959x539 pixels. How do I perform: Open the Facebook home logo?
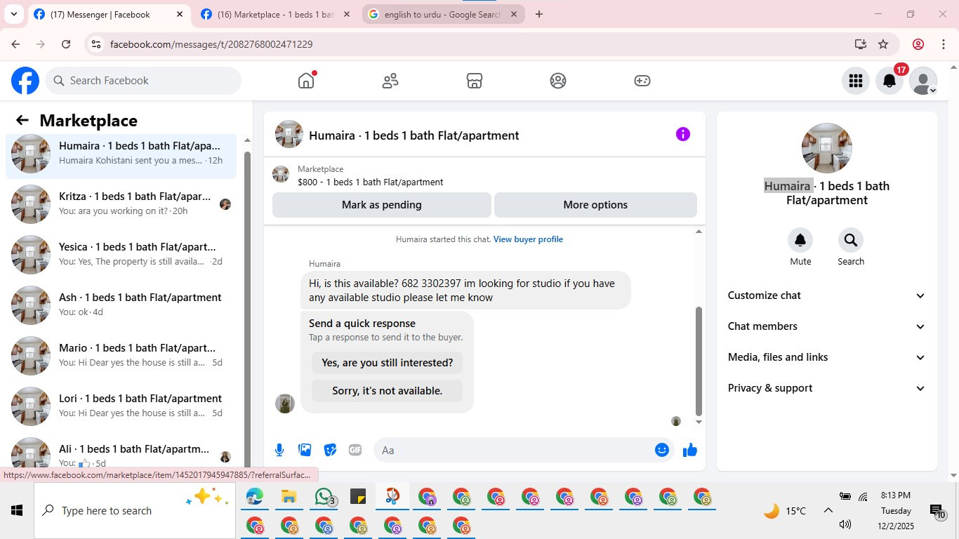tap(25, 81)
